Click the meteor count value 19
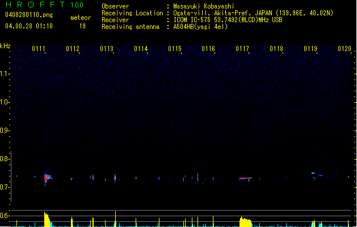This screenshot has height=227, width=357. coord(82,26)
